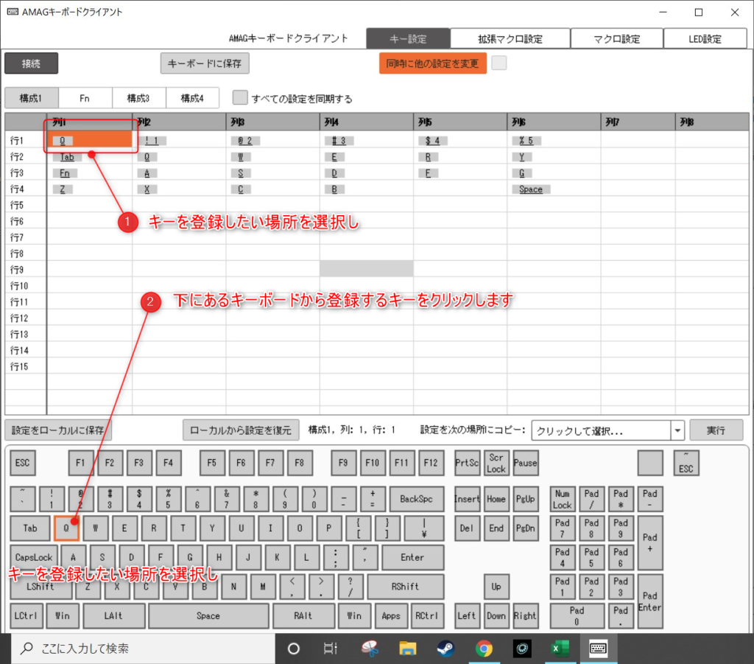Select the Num Lock key on the keypad
Image resolution: width=754 pixels, height=664 pixels.
562,499
